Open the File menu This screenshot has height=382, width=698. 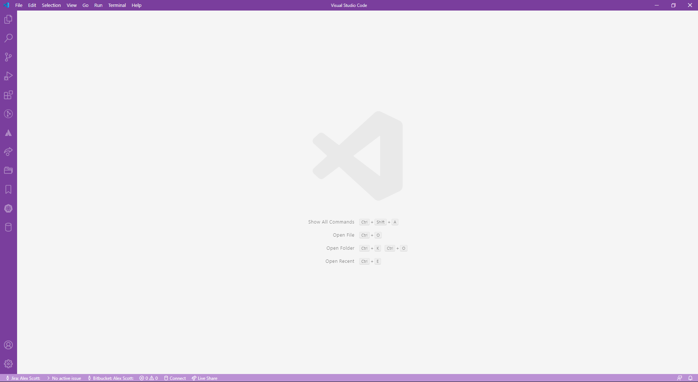click(19, 5)
